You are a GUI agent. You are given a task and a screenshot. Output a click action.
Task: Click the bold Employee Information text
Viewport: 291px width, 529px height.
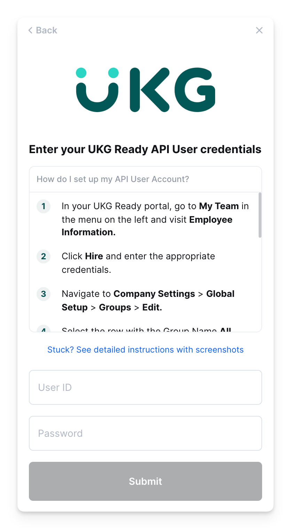[147, 226]
